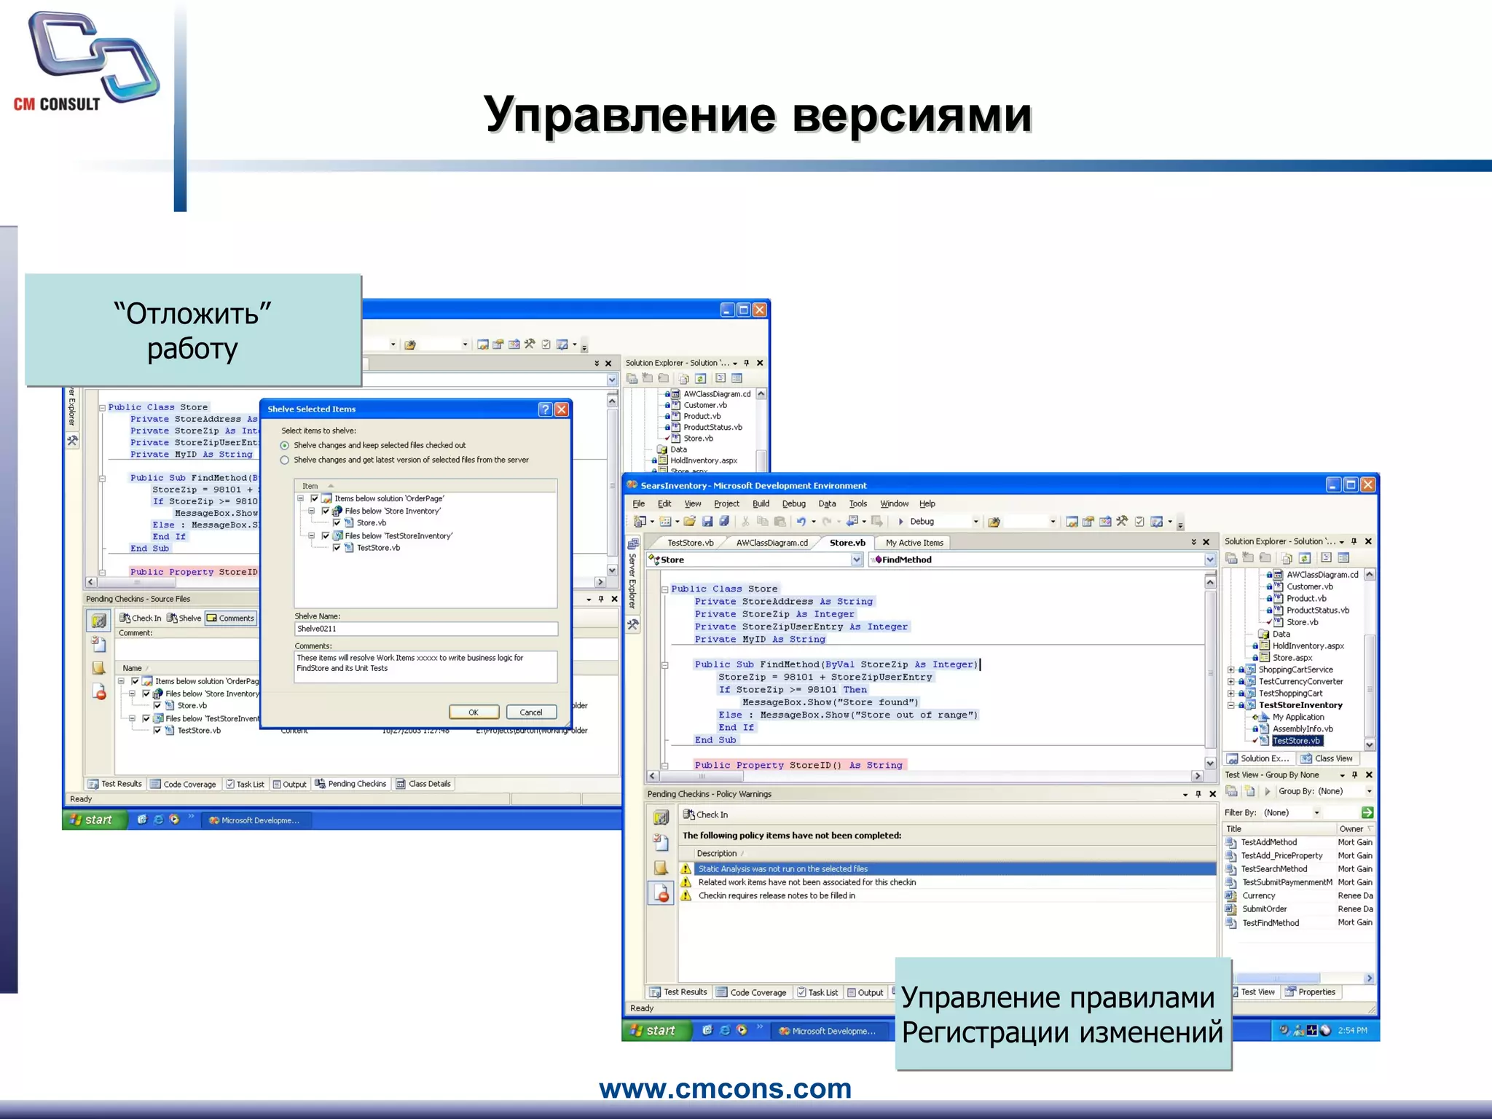The width and height of the screenshot is (1492, 1119).
Task: Uncheck 'Files below Store Inventory' in Shelve dialog
Action: point(326,511)
